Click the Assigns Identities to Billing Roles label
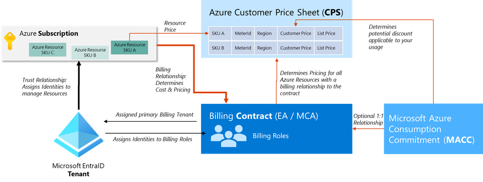The image size is (483, 182). (152, 139)
